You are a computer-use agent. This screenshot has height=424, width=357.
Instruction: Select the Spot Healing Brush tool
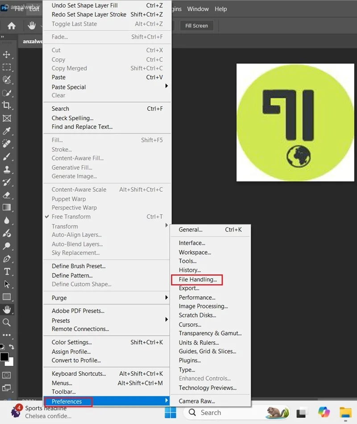7,143
